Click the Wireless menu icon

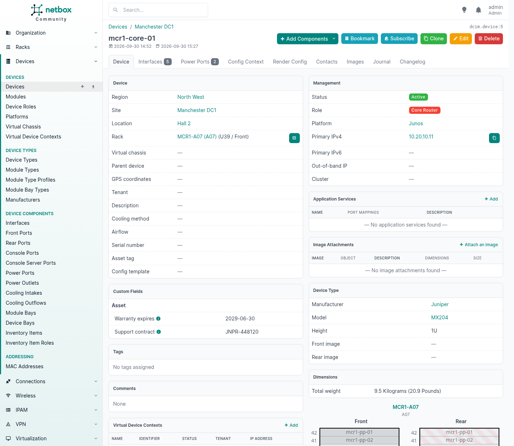pyautogui.click(x=8, y=396)
